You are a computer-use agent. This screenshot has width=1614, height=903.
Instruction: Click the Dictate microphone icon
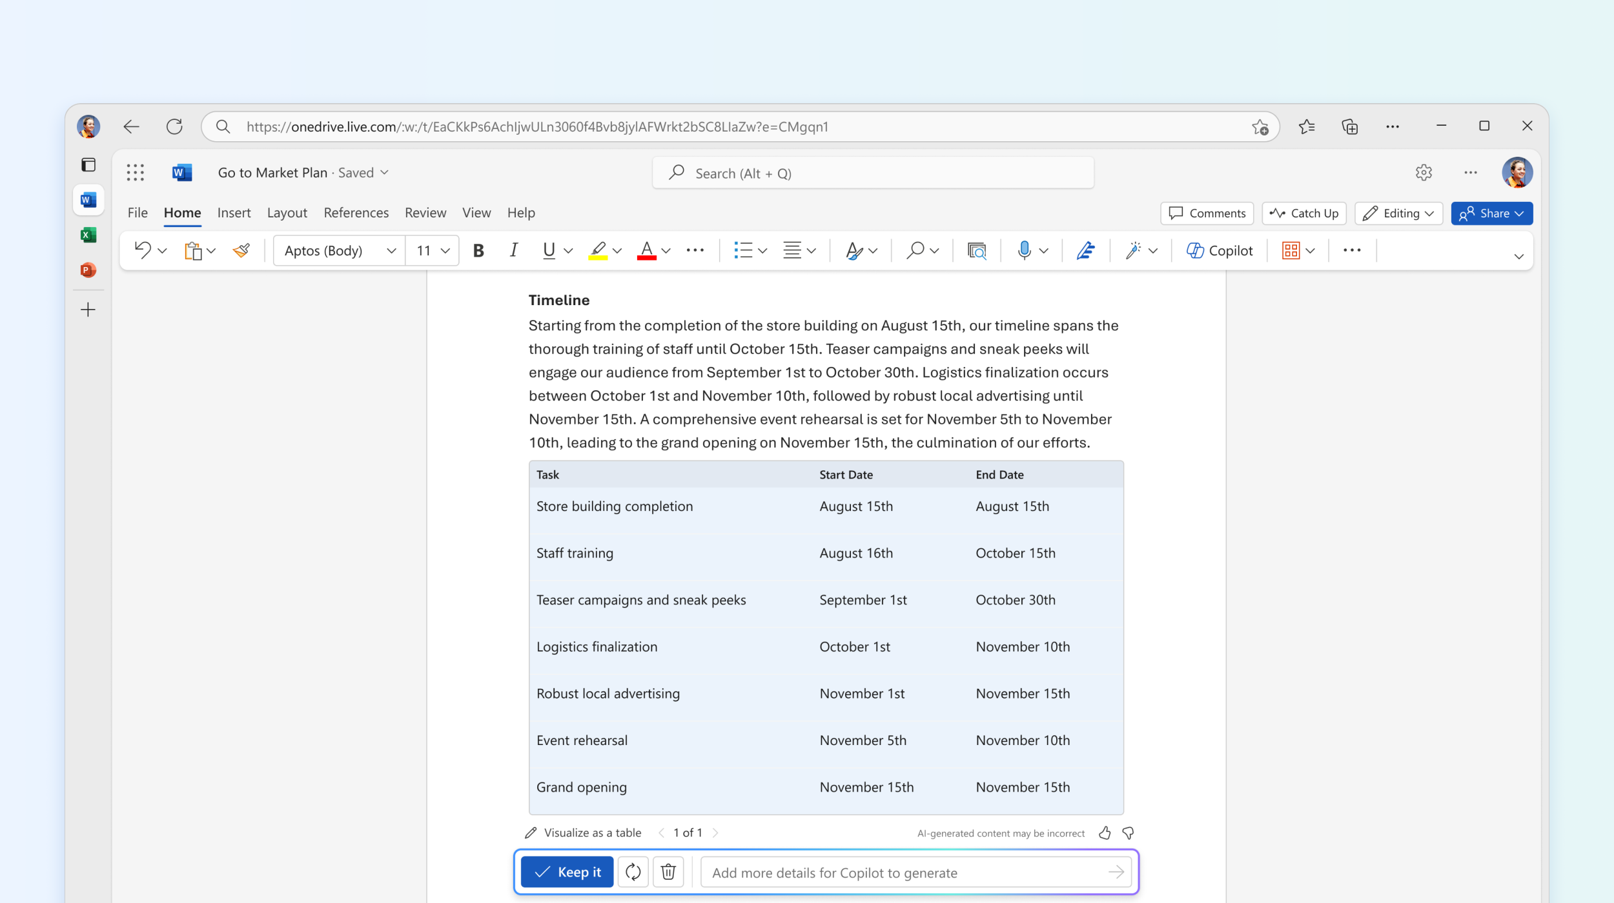point(1023,250)
